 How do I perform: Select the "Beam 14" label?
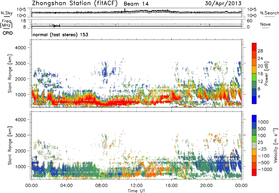(x=136, y=4)
